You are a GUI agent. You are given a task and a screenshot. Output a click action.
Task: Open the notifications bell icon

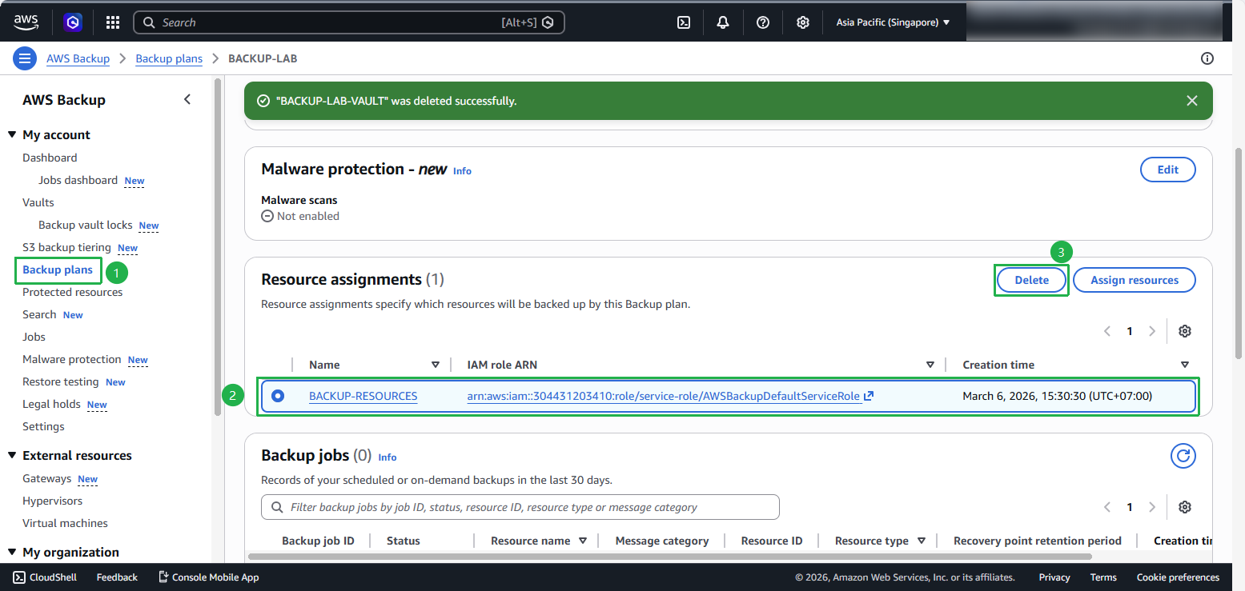(723, 22)
